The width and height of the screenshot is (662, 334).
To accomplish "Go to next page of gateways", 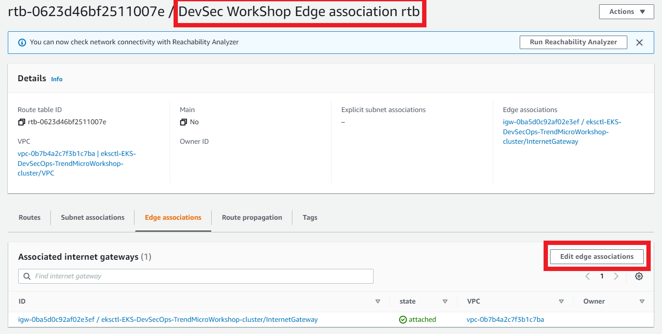I will click(x=616, y=276).
